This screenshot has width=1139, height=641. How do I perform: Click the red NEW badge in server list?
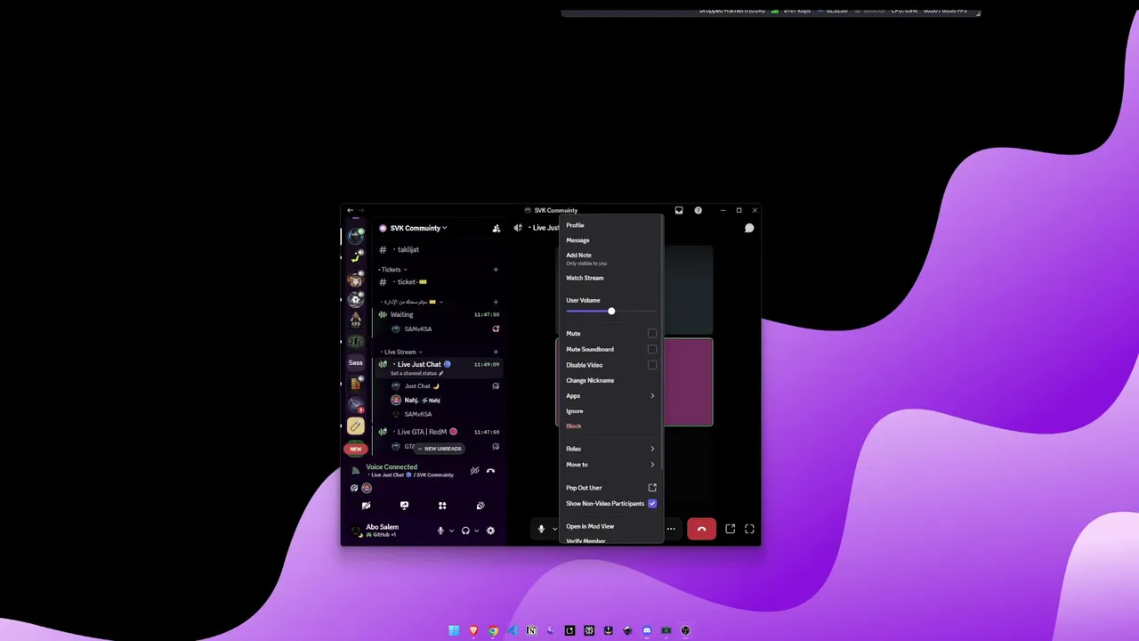pos(356,449)
